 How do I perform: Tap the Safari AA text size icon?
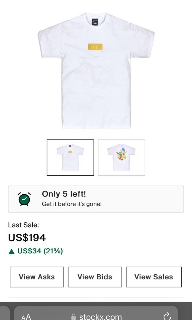coord(26,317)
